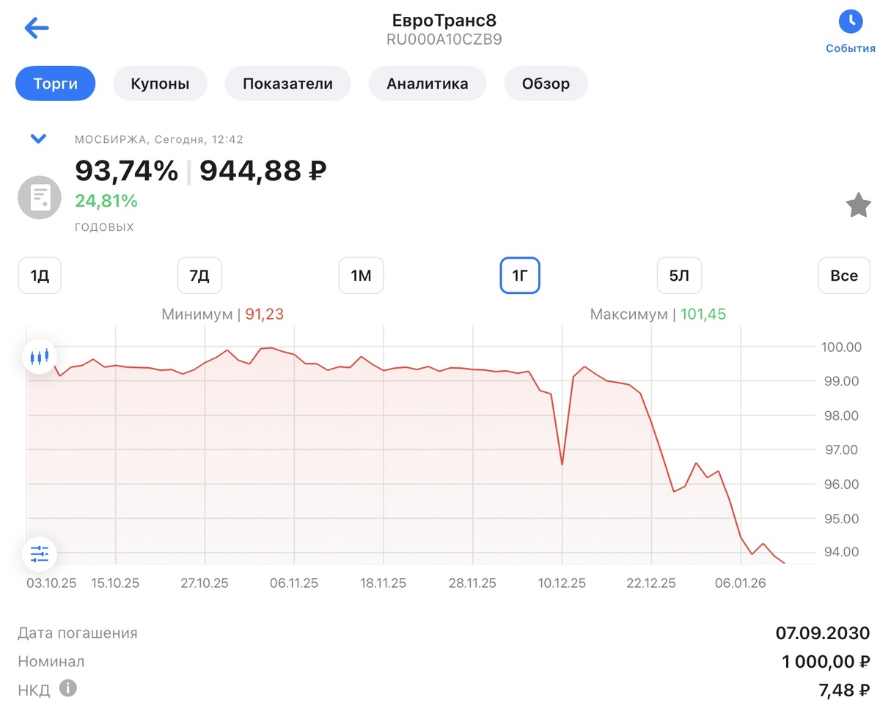Switch chart to candlestick view
This screenshot has height=711, width=880.
coord(40,358)
